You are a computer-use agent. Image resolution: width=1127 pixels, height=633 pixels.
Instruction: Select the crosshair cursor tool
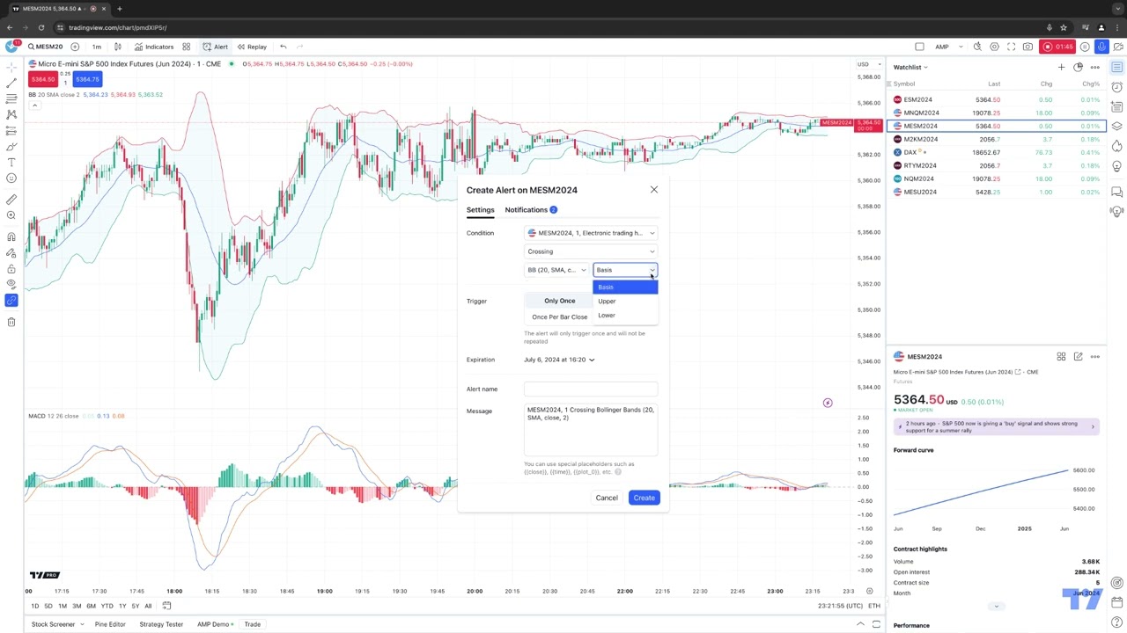[x=11, y=67]
